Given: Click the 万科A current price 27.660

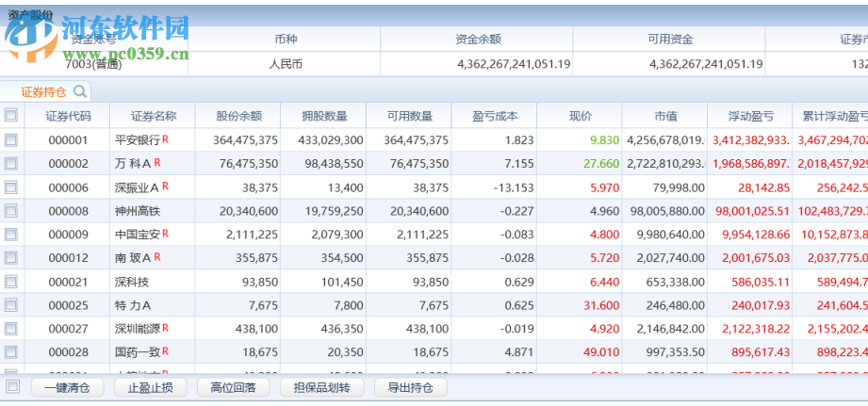Looking at the screenshot, I should coord(601,163).
